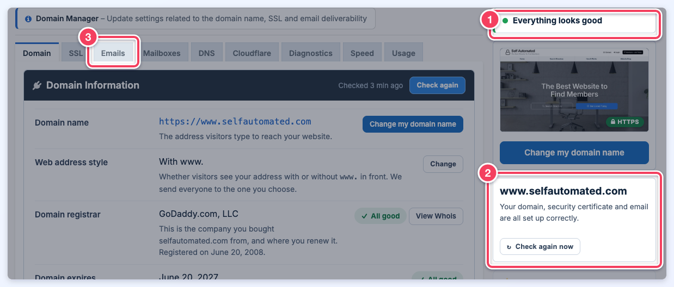Open the Emails tab

113,53
